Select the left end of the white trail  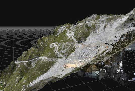point(16,62)
